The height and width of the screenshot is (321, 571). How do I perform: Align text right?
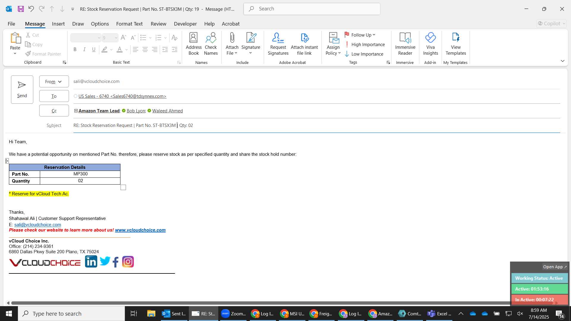point(155,49)
